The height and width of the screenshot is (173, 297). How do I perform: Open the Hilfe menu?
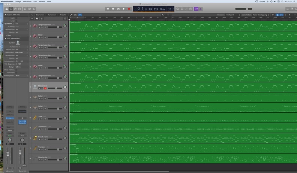(x=49, y=1)
